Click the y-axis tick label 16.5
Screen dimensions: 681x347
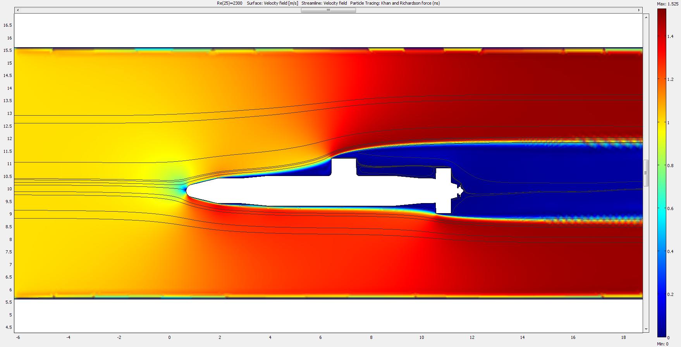click(x=8, y=25)
